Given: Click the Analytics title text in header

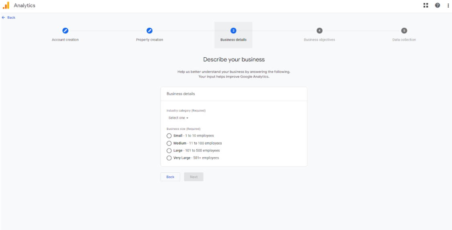Looking at the screenshot, I should coord(24,6).
